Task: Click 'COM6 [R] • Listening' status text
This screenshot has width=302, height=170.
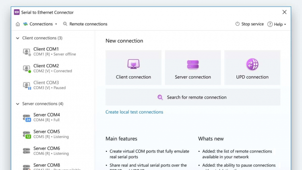Action: click(x=51, y=153)
